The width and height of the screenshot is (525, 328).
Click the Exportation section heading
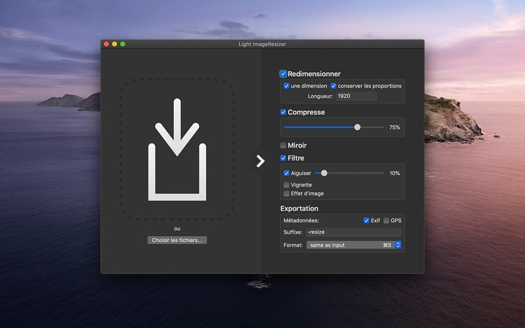point(299,209)
